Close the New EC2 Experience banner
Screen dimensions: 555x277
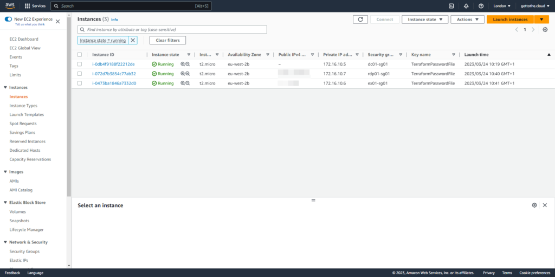(x=57, y=22)
